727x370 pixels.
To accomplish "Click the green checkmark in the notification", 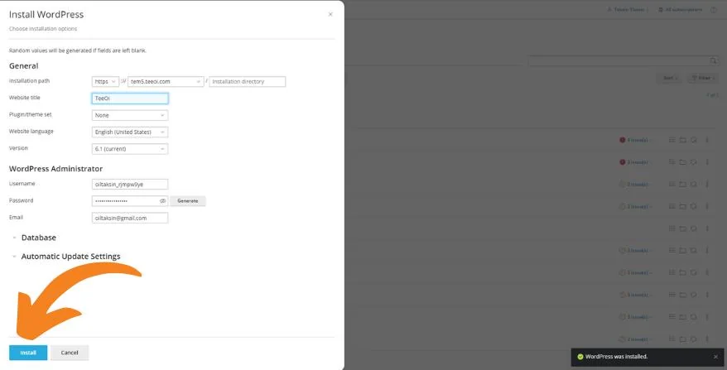I will pos(580,357).
